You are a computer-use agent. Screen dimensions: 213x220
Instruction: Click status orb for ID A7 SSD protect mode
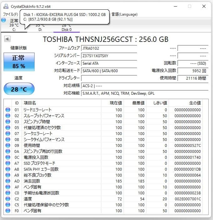tap(8, 163)
